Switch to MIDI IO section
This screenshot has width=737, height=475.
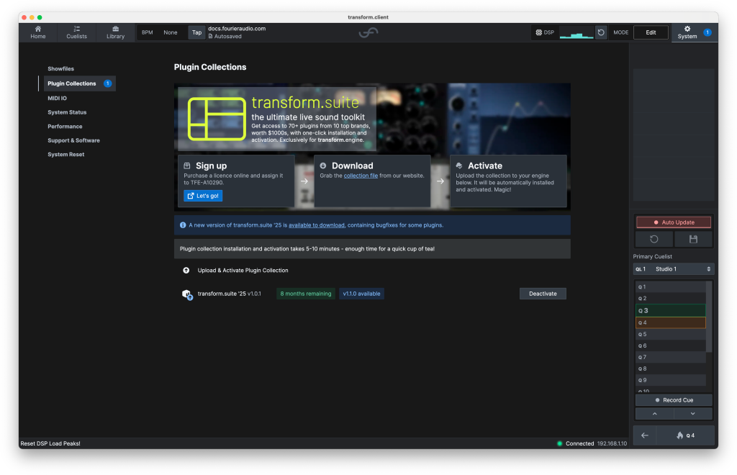(x=57, y=98)
